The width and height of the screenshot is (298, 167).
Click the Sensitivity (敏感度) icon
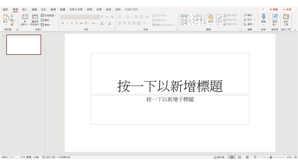(x=275, y=17)
